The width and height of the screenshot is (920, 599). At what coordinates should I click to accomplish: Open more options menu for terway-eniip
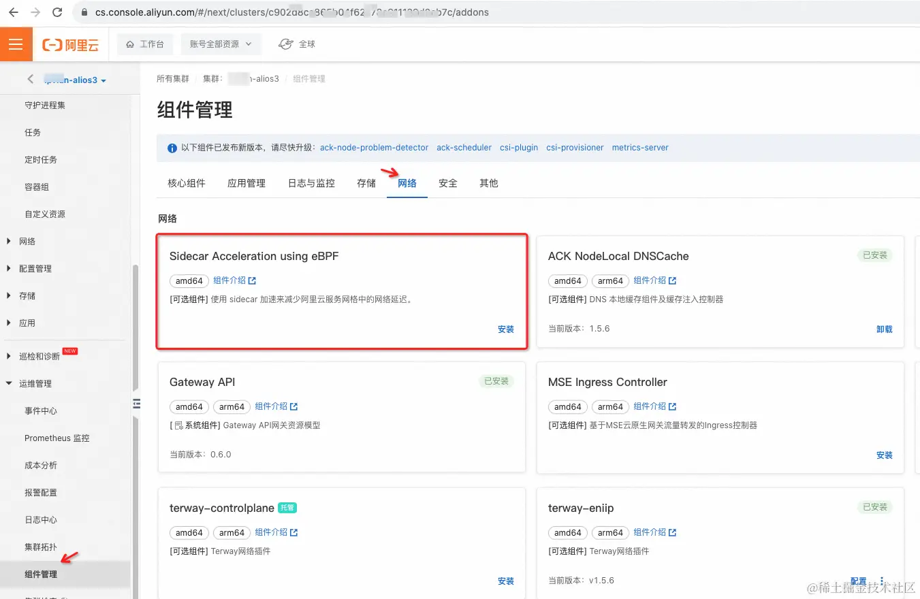pos(882,581)
